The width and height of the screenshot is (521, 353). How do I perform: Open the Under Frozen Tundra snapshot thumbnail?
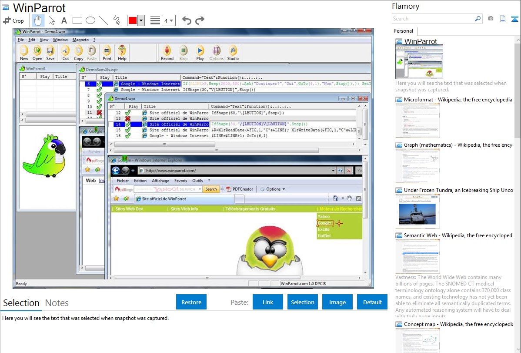click(417, 211)
